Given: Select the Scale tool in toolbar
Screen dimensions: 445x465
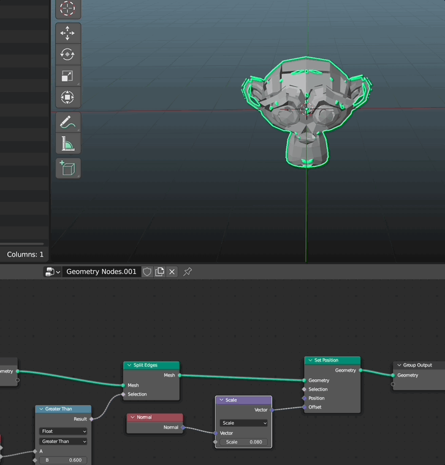Looking at the screenshot, I should 68,76.
